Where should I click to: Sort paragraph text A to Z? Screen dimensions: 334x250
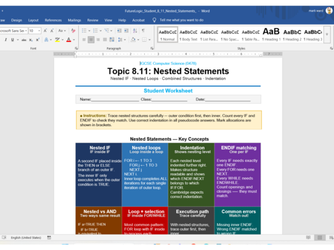(x=135, y=31)
